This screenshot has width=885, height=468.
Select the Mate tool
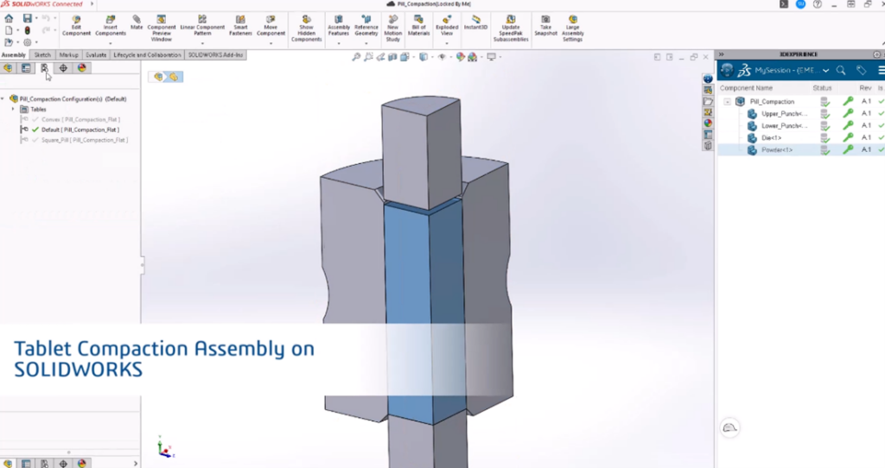coord(137,22)
